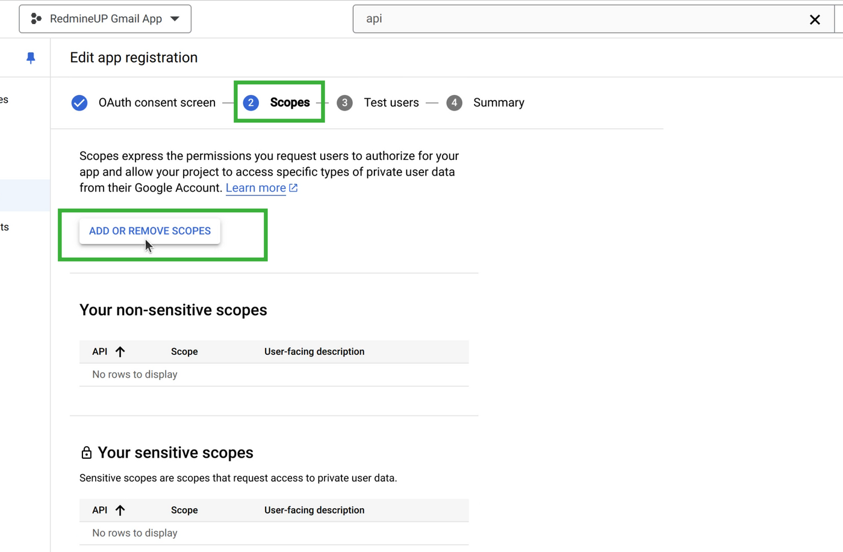Screen dimensions: 843x552
Task: Click ADD OR REMOVE SCOPES
Action: (149, 231)
